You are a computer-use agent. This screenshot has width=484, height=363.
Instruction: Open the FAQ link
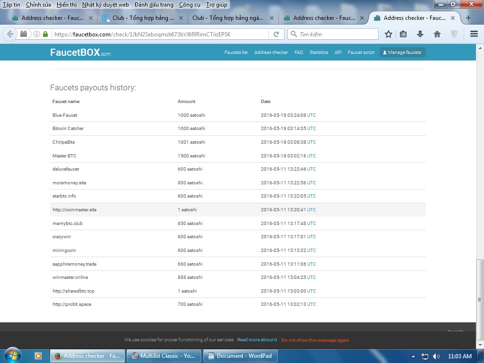299,52
